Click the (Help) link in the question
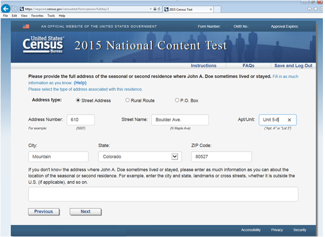325x237 pixels. [x=80, y=83]
